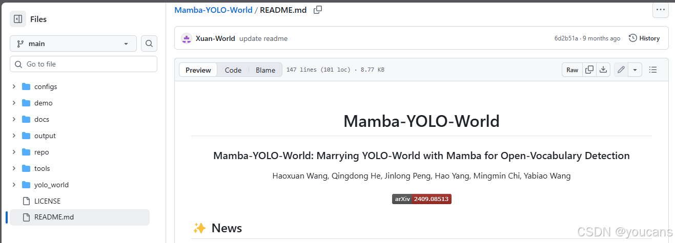The height and width of the screenshot is (243, 675).
Task: Click the Mamba-YOLO-World breadcrumb link
Action: [213, 10]
